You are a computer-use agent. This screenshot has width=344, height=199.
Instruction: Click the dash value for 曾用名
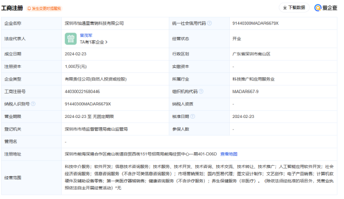66,142
